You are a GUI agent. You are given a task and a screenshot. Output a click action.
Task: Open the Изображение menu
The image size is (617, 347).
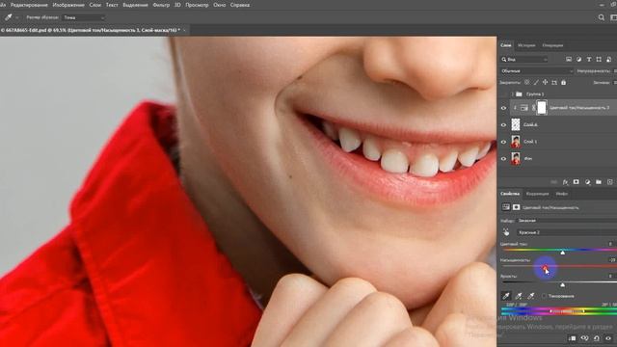click(x=68, y=5)
